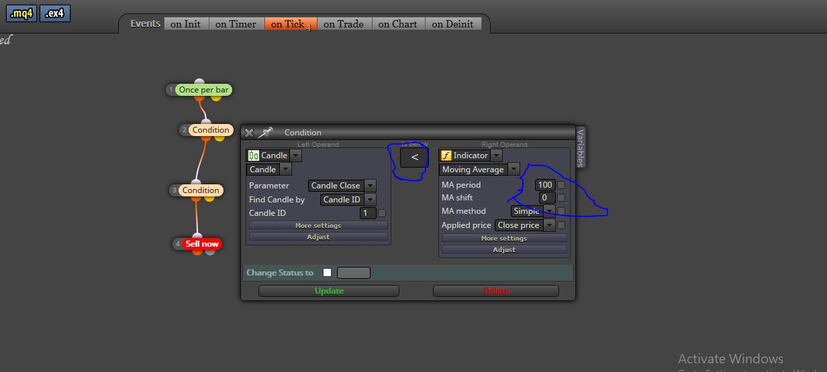Select the Sell now block

[202, 244]
